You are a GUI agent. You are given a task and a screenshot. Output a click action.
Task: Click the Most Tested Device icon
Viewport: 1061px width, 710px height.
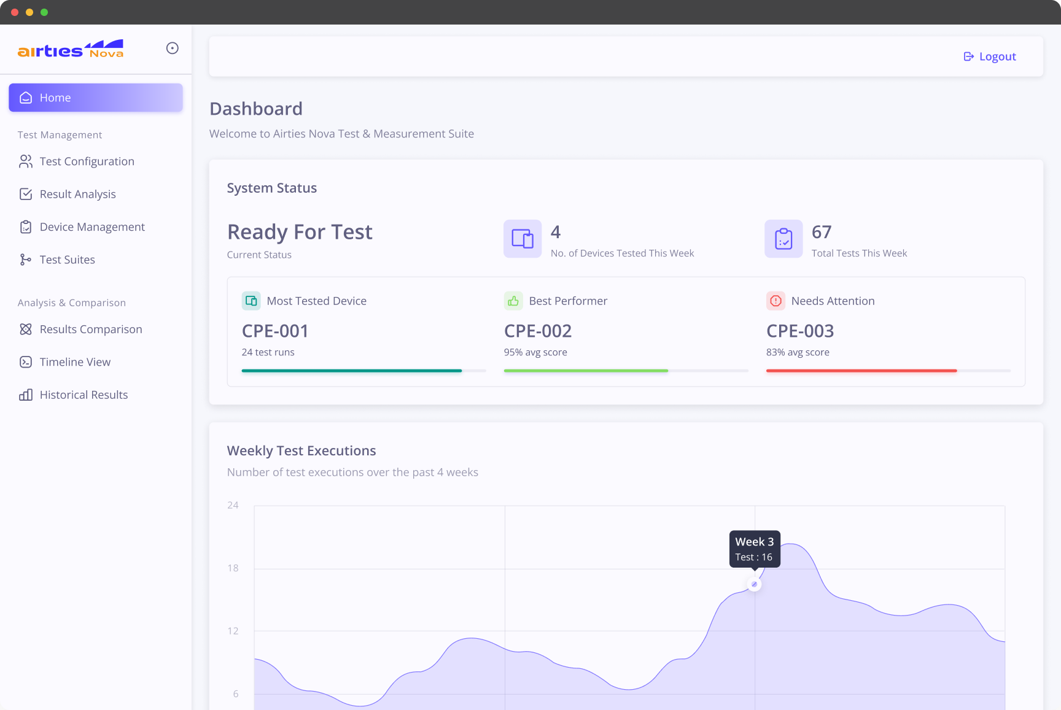coord(251,301)
